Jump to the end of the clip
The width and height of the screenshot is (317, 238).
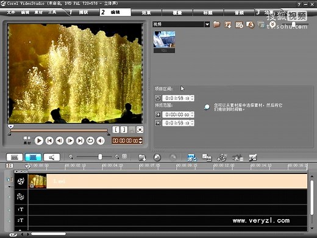point(80,140)
